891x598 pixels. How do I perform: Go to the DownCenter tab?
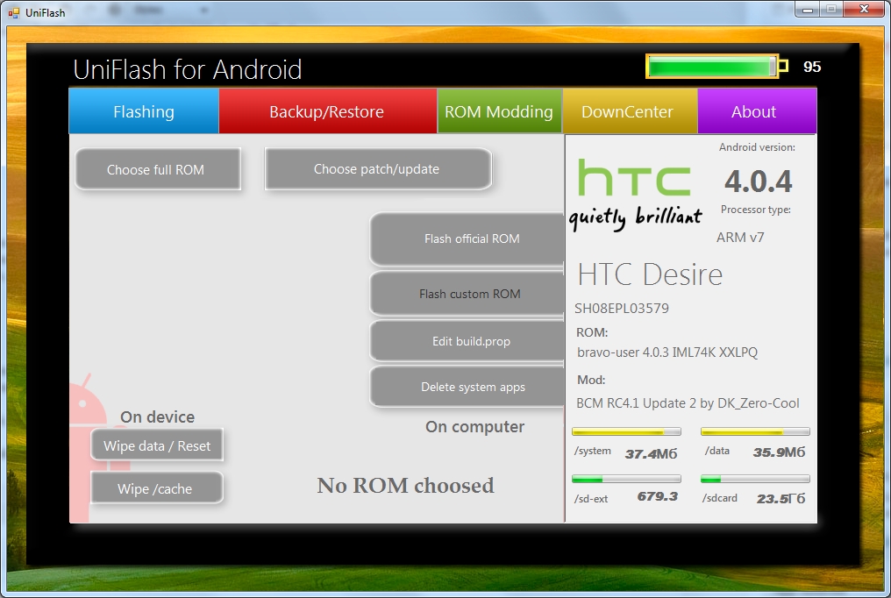coord(630,111)
